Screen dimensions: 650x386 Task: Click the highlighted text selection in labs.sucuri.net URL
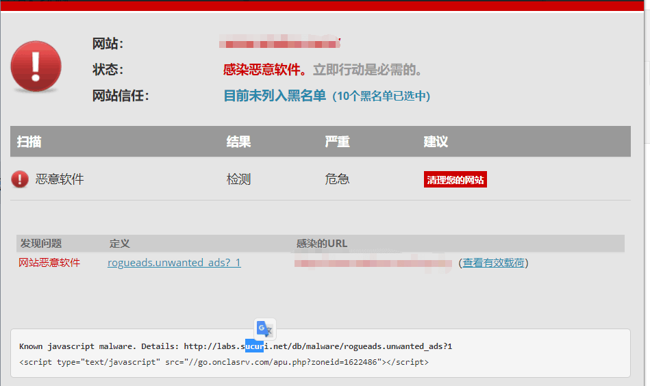coord(254,346)
